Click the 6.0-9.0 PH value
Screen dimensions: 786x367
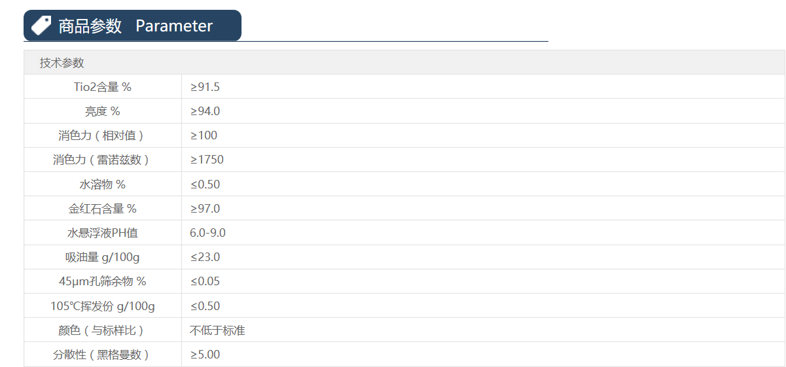tap(207, 233)
